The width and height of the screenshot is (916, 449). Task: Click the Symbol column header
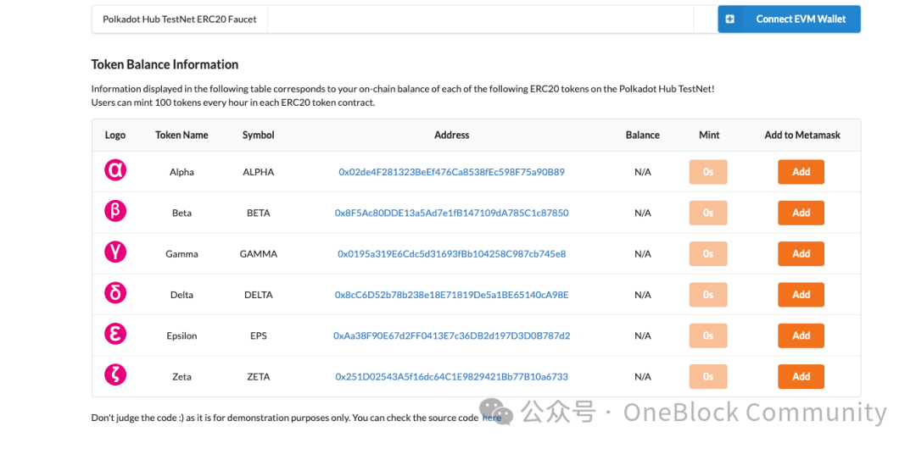[x=258, y=135]
